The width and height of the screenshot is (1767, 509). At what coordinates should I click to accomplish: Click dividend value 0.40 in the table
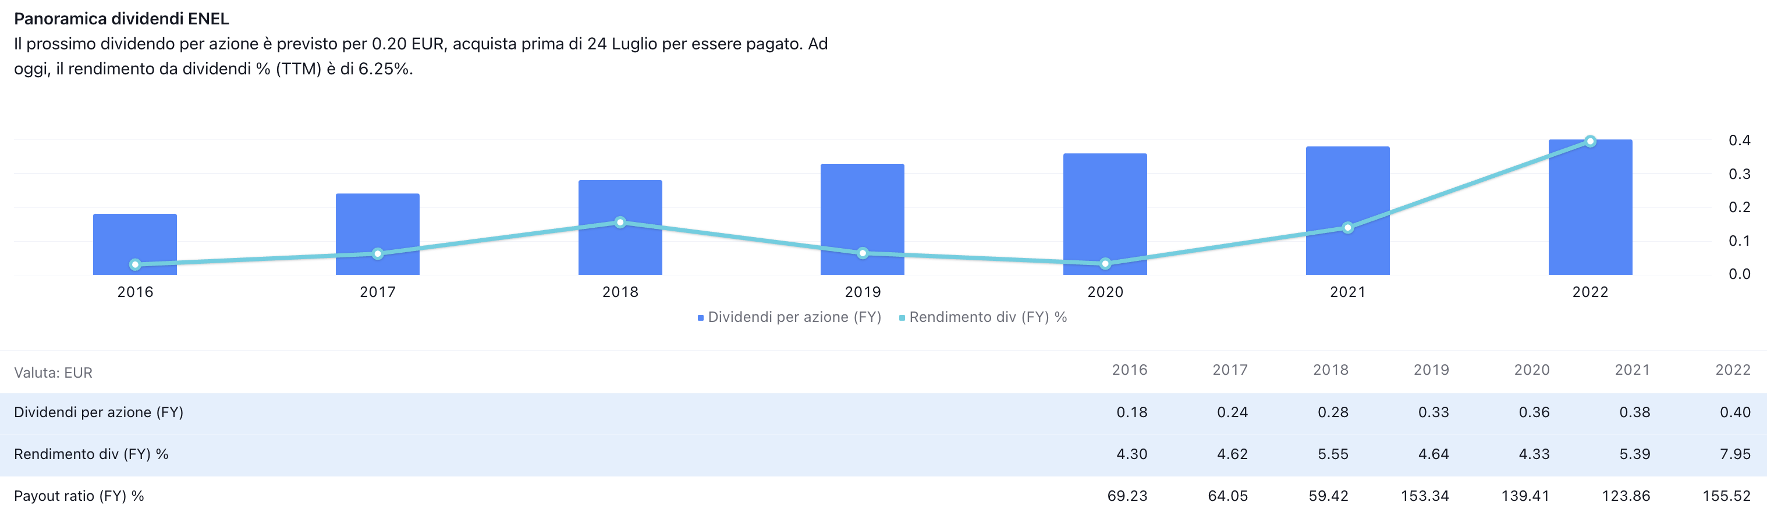click(x=1735, y=413)
